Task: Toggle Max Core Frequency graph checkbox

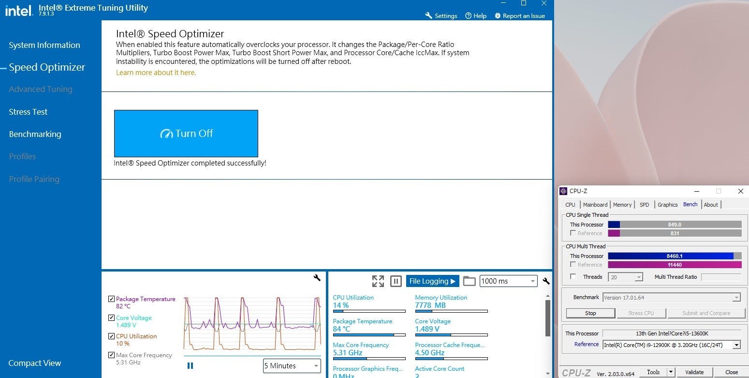Action: click(112, 355)
